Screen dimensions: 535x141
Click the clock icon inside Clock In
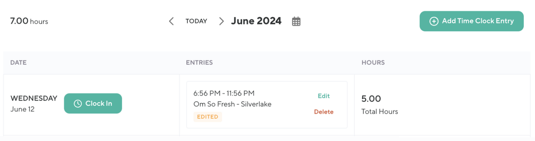click(x=78, y=104)
